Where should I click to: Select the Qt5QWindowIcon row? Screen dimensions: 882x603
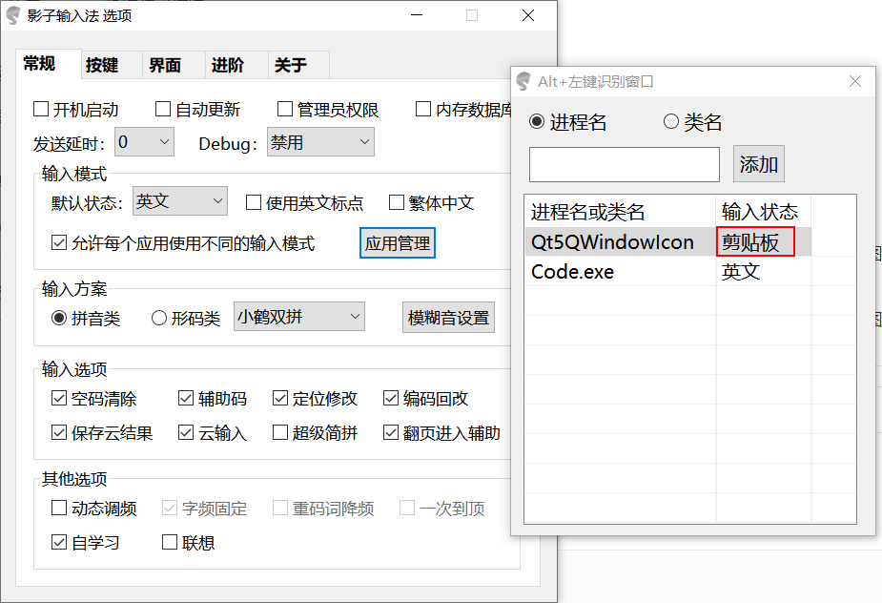(668, 242)
